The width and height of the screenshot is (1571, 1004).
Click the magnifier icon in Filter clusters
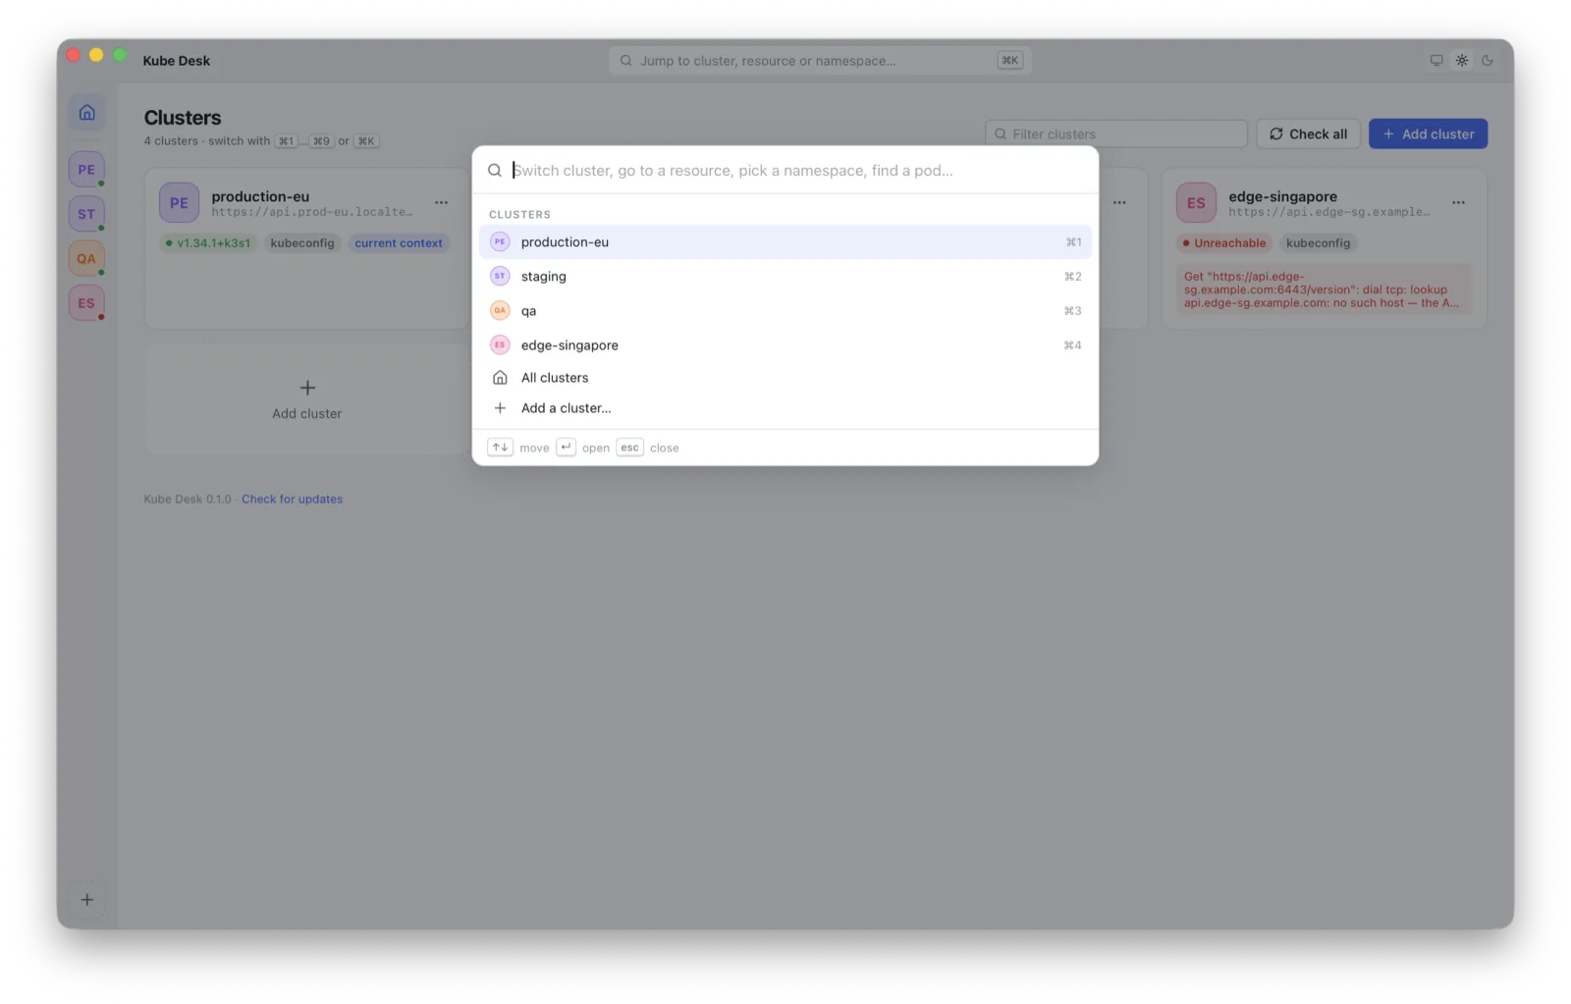pos(1000,133)
